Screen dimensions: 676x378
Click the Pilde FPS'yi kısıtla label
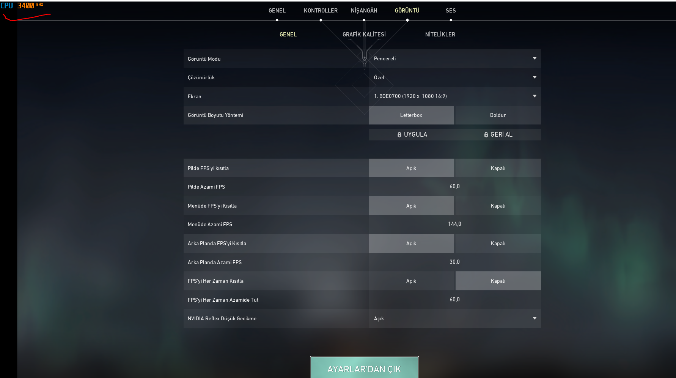(208, 168)
